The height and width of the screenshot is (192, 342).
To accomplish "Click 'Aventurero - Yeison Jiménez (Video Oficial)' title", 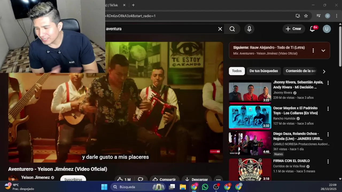I will point(57,169).
